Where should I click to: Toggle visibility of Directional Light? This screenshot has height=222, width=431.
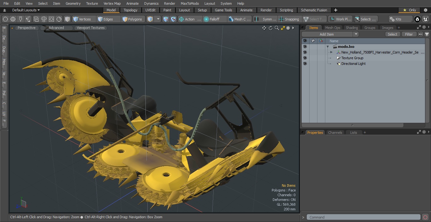[305, 64]
